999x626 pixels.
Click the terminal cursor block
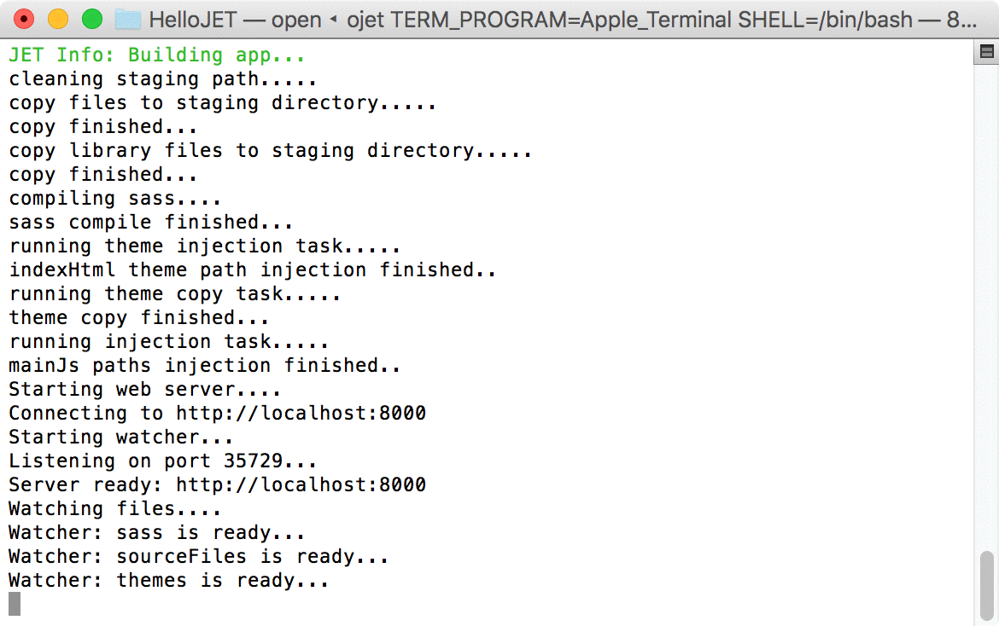coord(15,604)
